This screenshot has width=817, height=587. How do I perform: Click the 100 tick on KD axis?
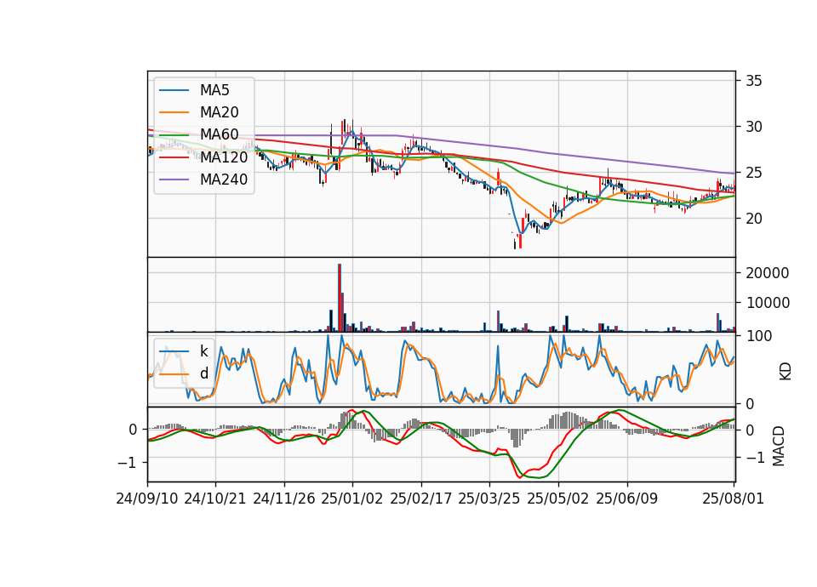tap(759, 337)
